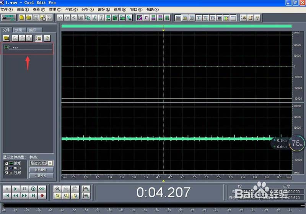Screen dimensions: 306x214
Task: Click the Redo arrow icon
Action: click(67, 18)
